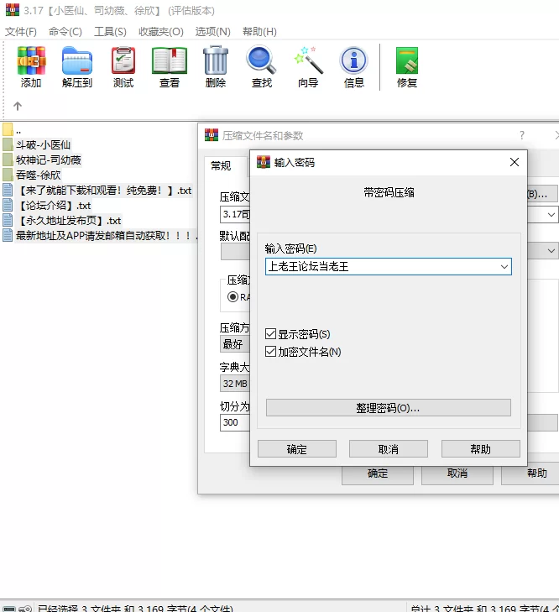Viewport: 559px width, 612px height.
Task: Select the 【来了就能下载和观看！纯免费！】.txt file
Action: tap(97, 191)
